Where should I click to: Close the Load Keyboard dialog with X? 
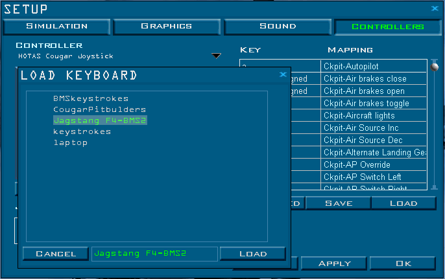[x=283, y=75]
